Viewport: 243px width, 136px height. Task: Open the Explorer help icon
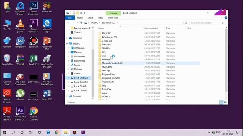point(226,18)
